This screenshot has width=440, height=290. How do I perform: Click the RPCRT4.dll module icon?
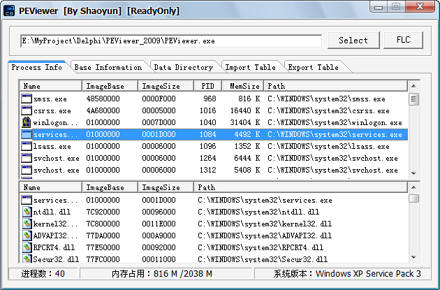(27, 247)
